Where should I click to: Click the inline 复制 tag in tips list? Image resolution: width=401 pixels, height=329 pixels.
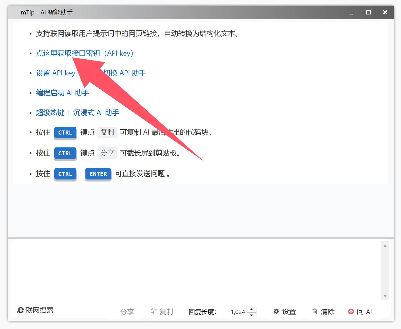[107, 132]
